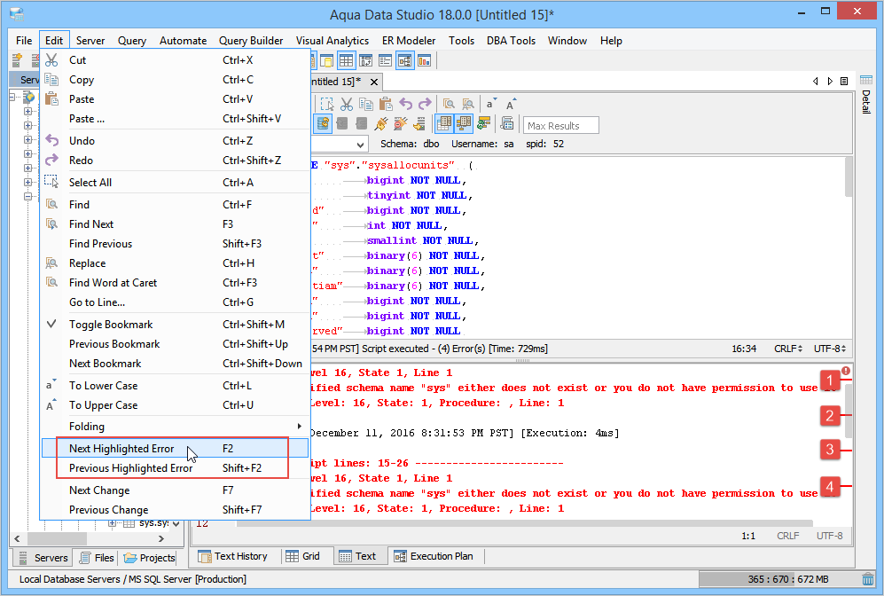
Task: Click the Edit menu in the menu bar
Action: [54, 41]
